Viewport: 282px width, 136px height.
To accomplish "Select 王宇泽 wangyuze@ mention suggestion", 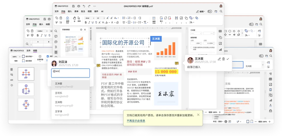I will (70, 113).
